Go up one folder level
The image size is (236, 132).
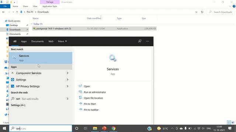click(17, 12)
